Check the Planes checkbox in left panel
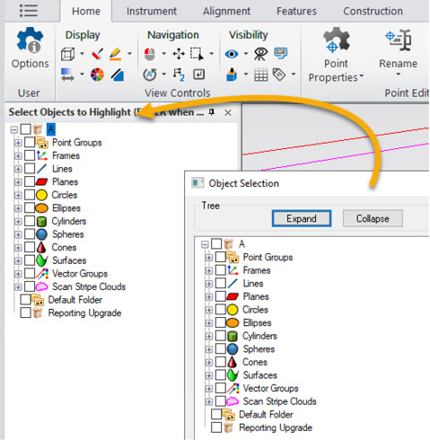Image resolution: width=430 pixels, height=440 pixels. coord(30,181)
